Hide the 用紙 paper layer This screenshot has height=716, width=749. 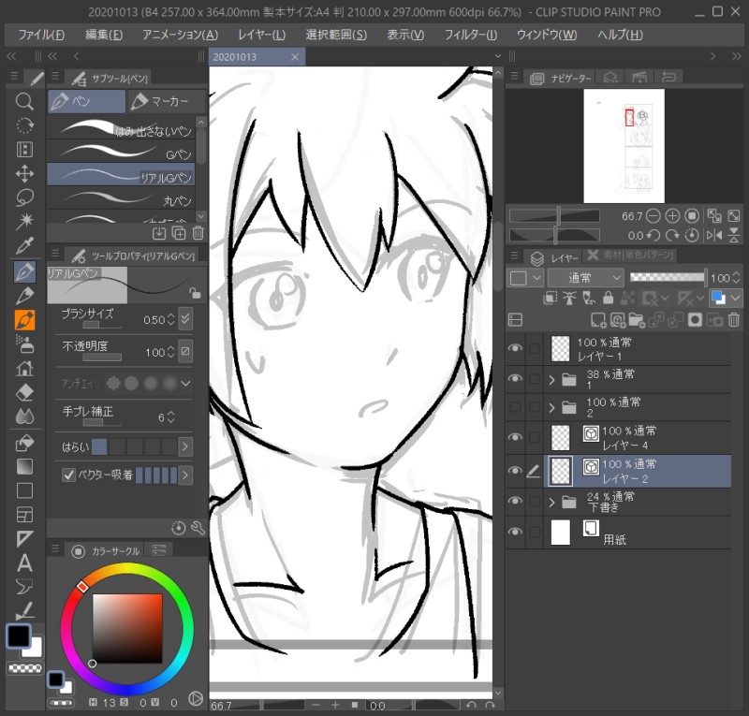pyautogui.click(x=515, y=533)
